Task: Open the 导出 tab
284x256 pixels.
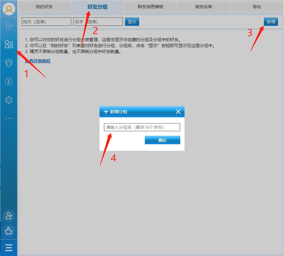Action: click(257, 7)
